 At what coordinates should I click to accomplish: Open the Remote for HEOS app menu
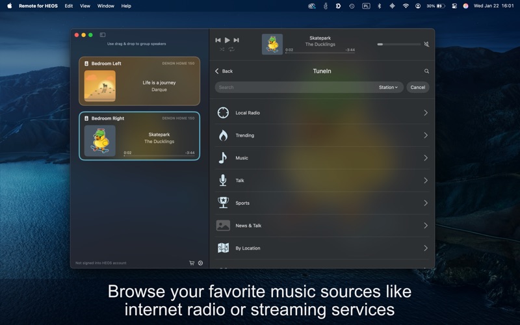click(x=38, y=6)
